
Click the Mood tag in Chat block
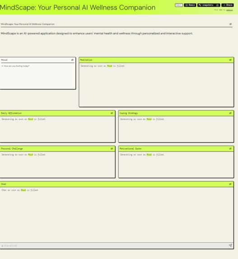coord(23,190)
